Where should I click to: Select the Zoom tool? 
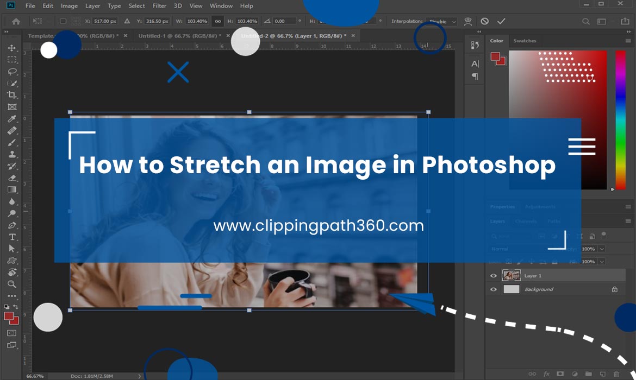(x=12, y=284)
